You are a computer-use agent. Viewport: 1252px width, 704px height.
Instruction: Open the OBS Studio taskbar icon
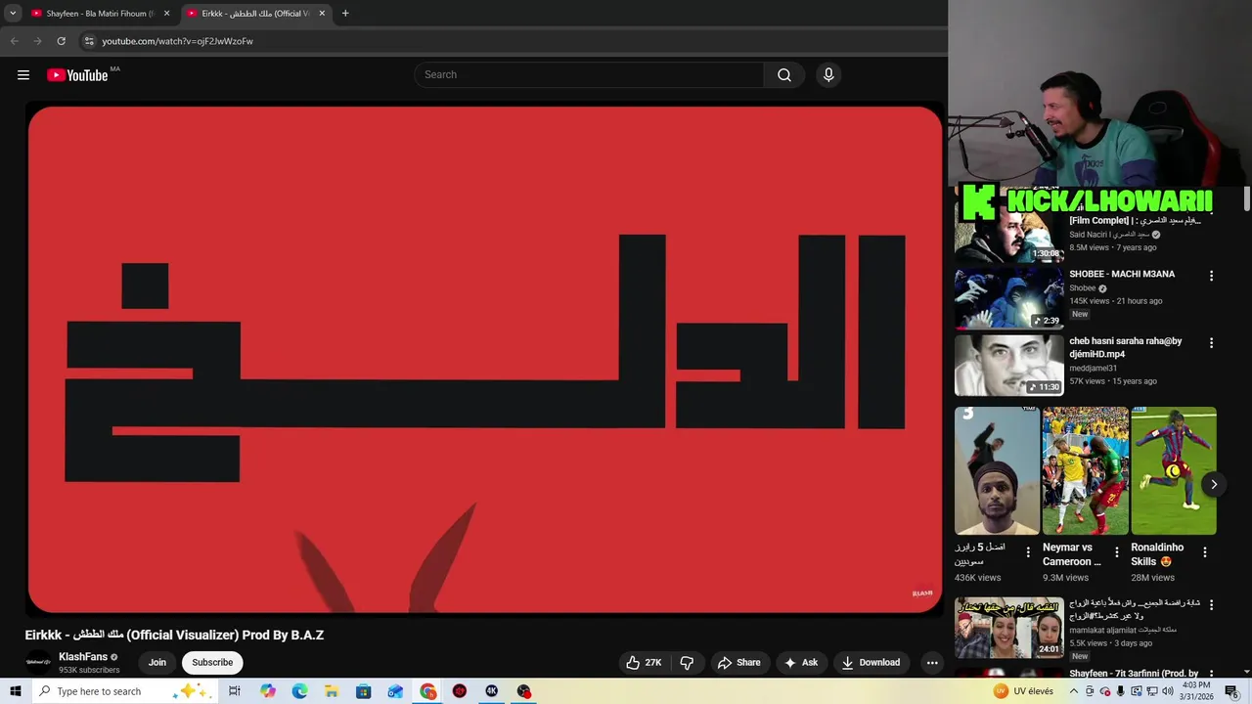[524, 691]
